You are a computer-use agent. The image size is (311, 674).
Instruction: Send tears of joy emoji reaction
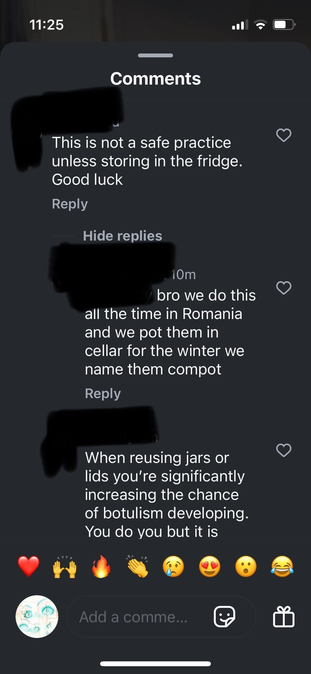282,567
